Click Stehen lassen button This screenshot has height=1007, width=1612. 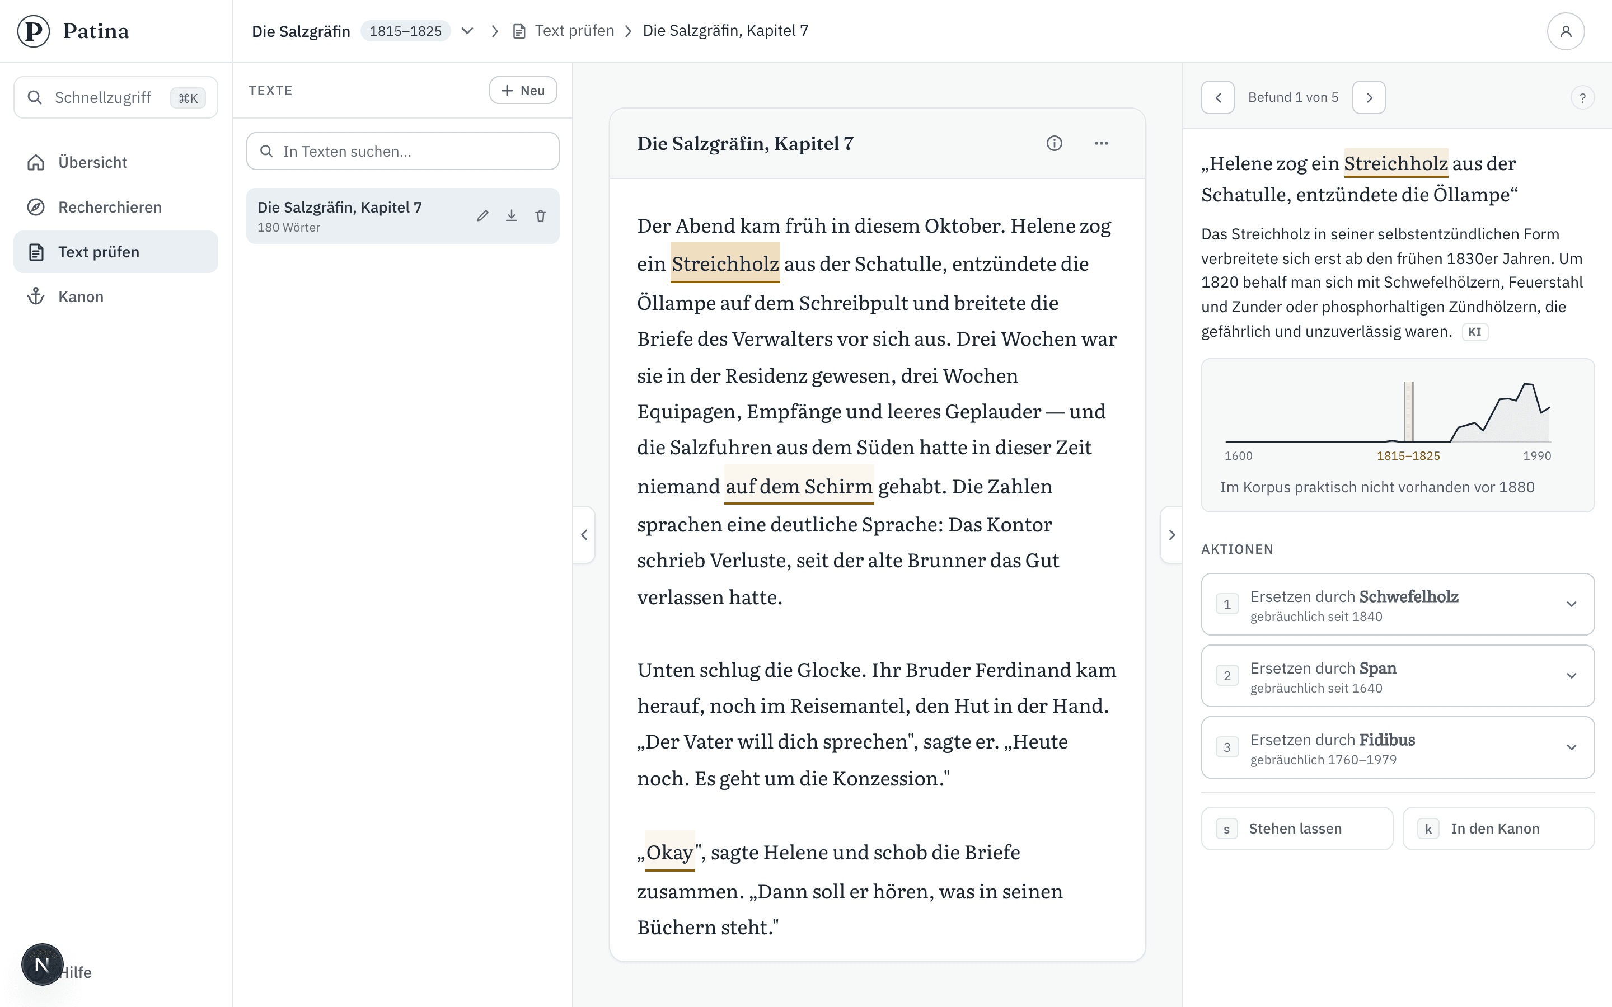point(1297,829)
